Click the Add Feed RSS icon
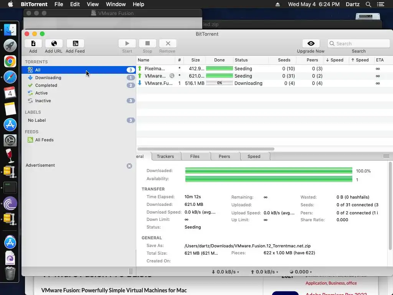The width and height of the screenshot is (393, 295). click(x=75, y=43)
